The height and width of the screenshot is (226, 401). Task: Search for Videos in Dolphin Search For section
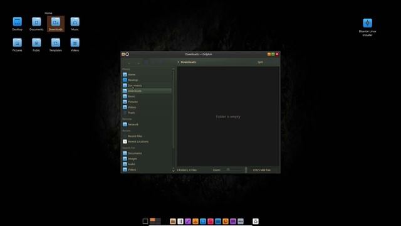coord(147,169)
